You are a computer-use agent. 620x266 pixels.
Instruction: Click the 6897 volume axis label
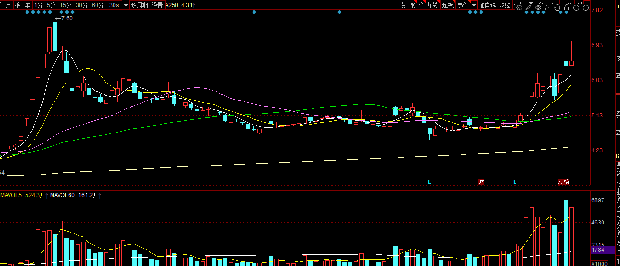pos(598,200)
